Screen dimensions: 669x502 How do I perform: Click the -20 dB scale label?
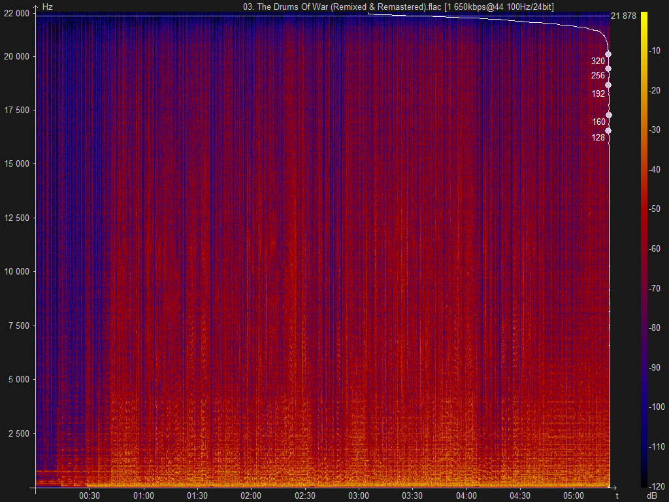click(655, 90)
